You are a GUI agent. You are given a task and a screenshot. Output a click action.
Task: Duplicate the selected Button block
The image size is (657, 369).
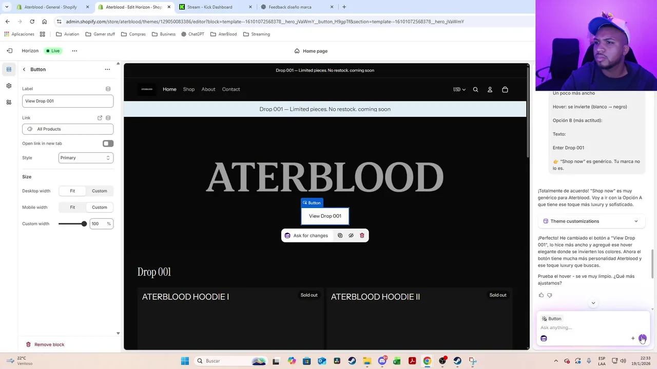coord(340,236)
